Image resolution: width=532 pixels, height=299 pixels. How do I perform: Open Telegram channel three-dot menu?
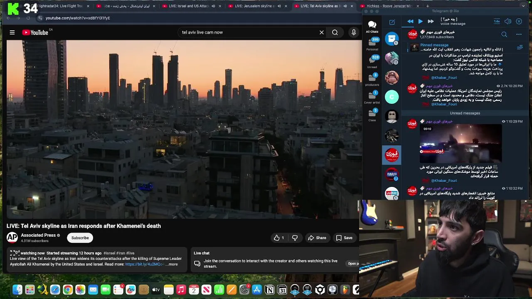519,34
